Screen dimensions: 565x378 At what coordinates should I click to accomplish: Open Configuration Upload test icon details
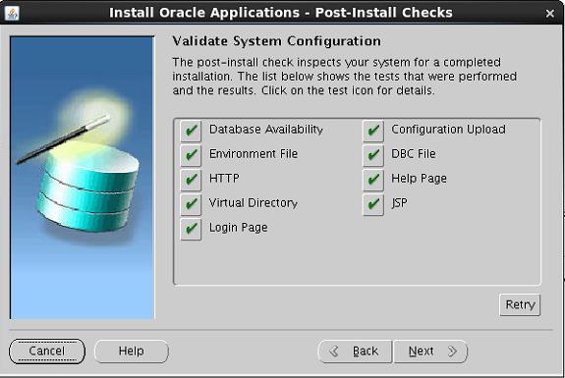tap(373, 131)
